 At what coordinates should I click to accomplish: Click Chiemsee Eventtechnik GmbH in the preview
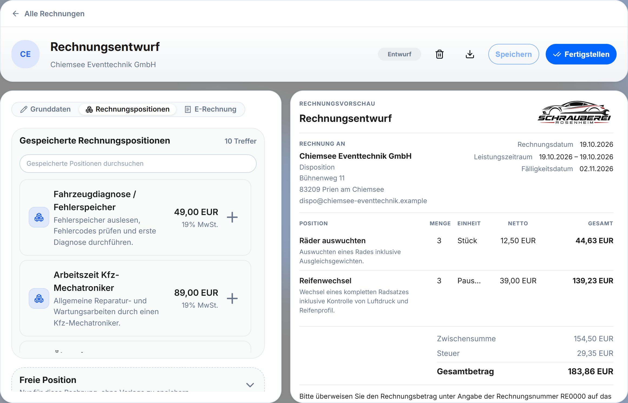pos(355,156)
